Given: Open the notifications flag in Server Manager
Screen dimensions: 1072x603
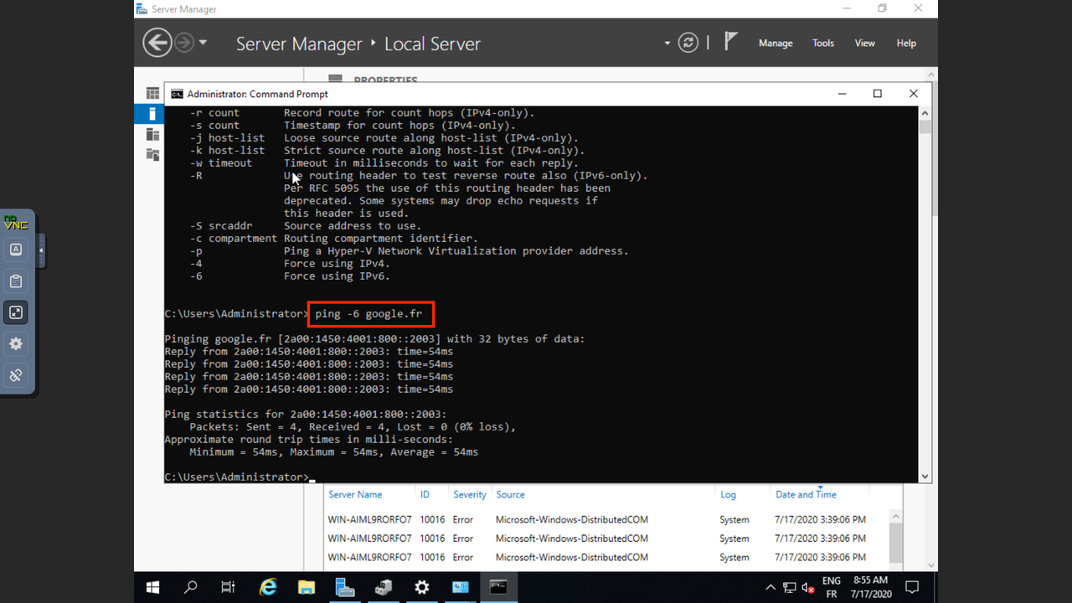Looking at the screenshot, I should pyautogui.click(x=731, y=42).
